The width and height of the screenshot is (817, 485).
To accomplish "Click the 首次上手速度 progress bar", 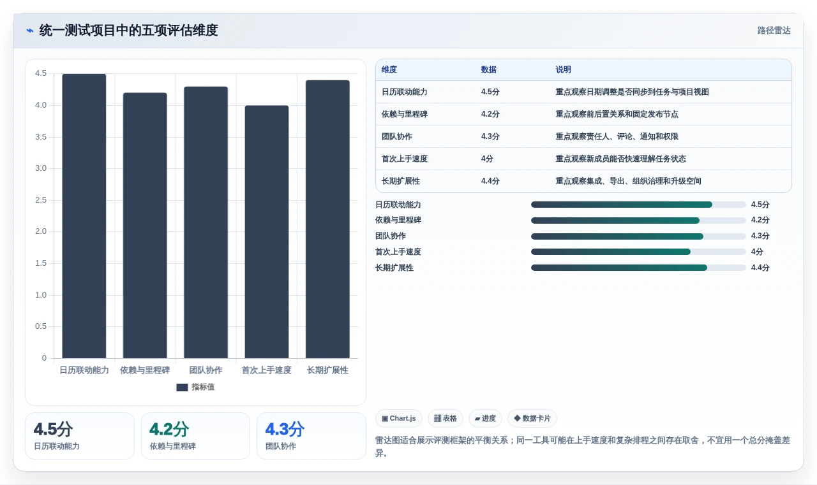I will click(638, 252).
